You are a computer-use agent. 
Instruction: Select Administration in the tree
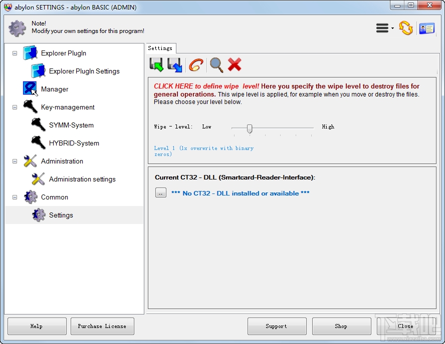62,161
